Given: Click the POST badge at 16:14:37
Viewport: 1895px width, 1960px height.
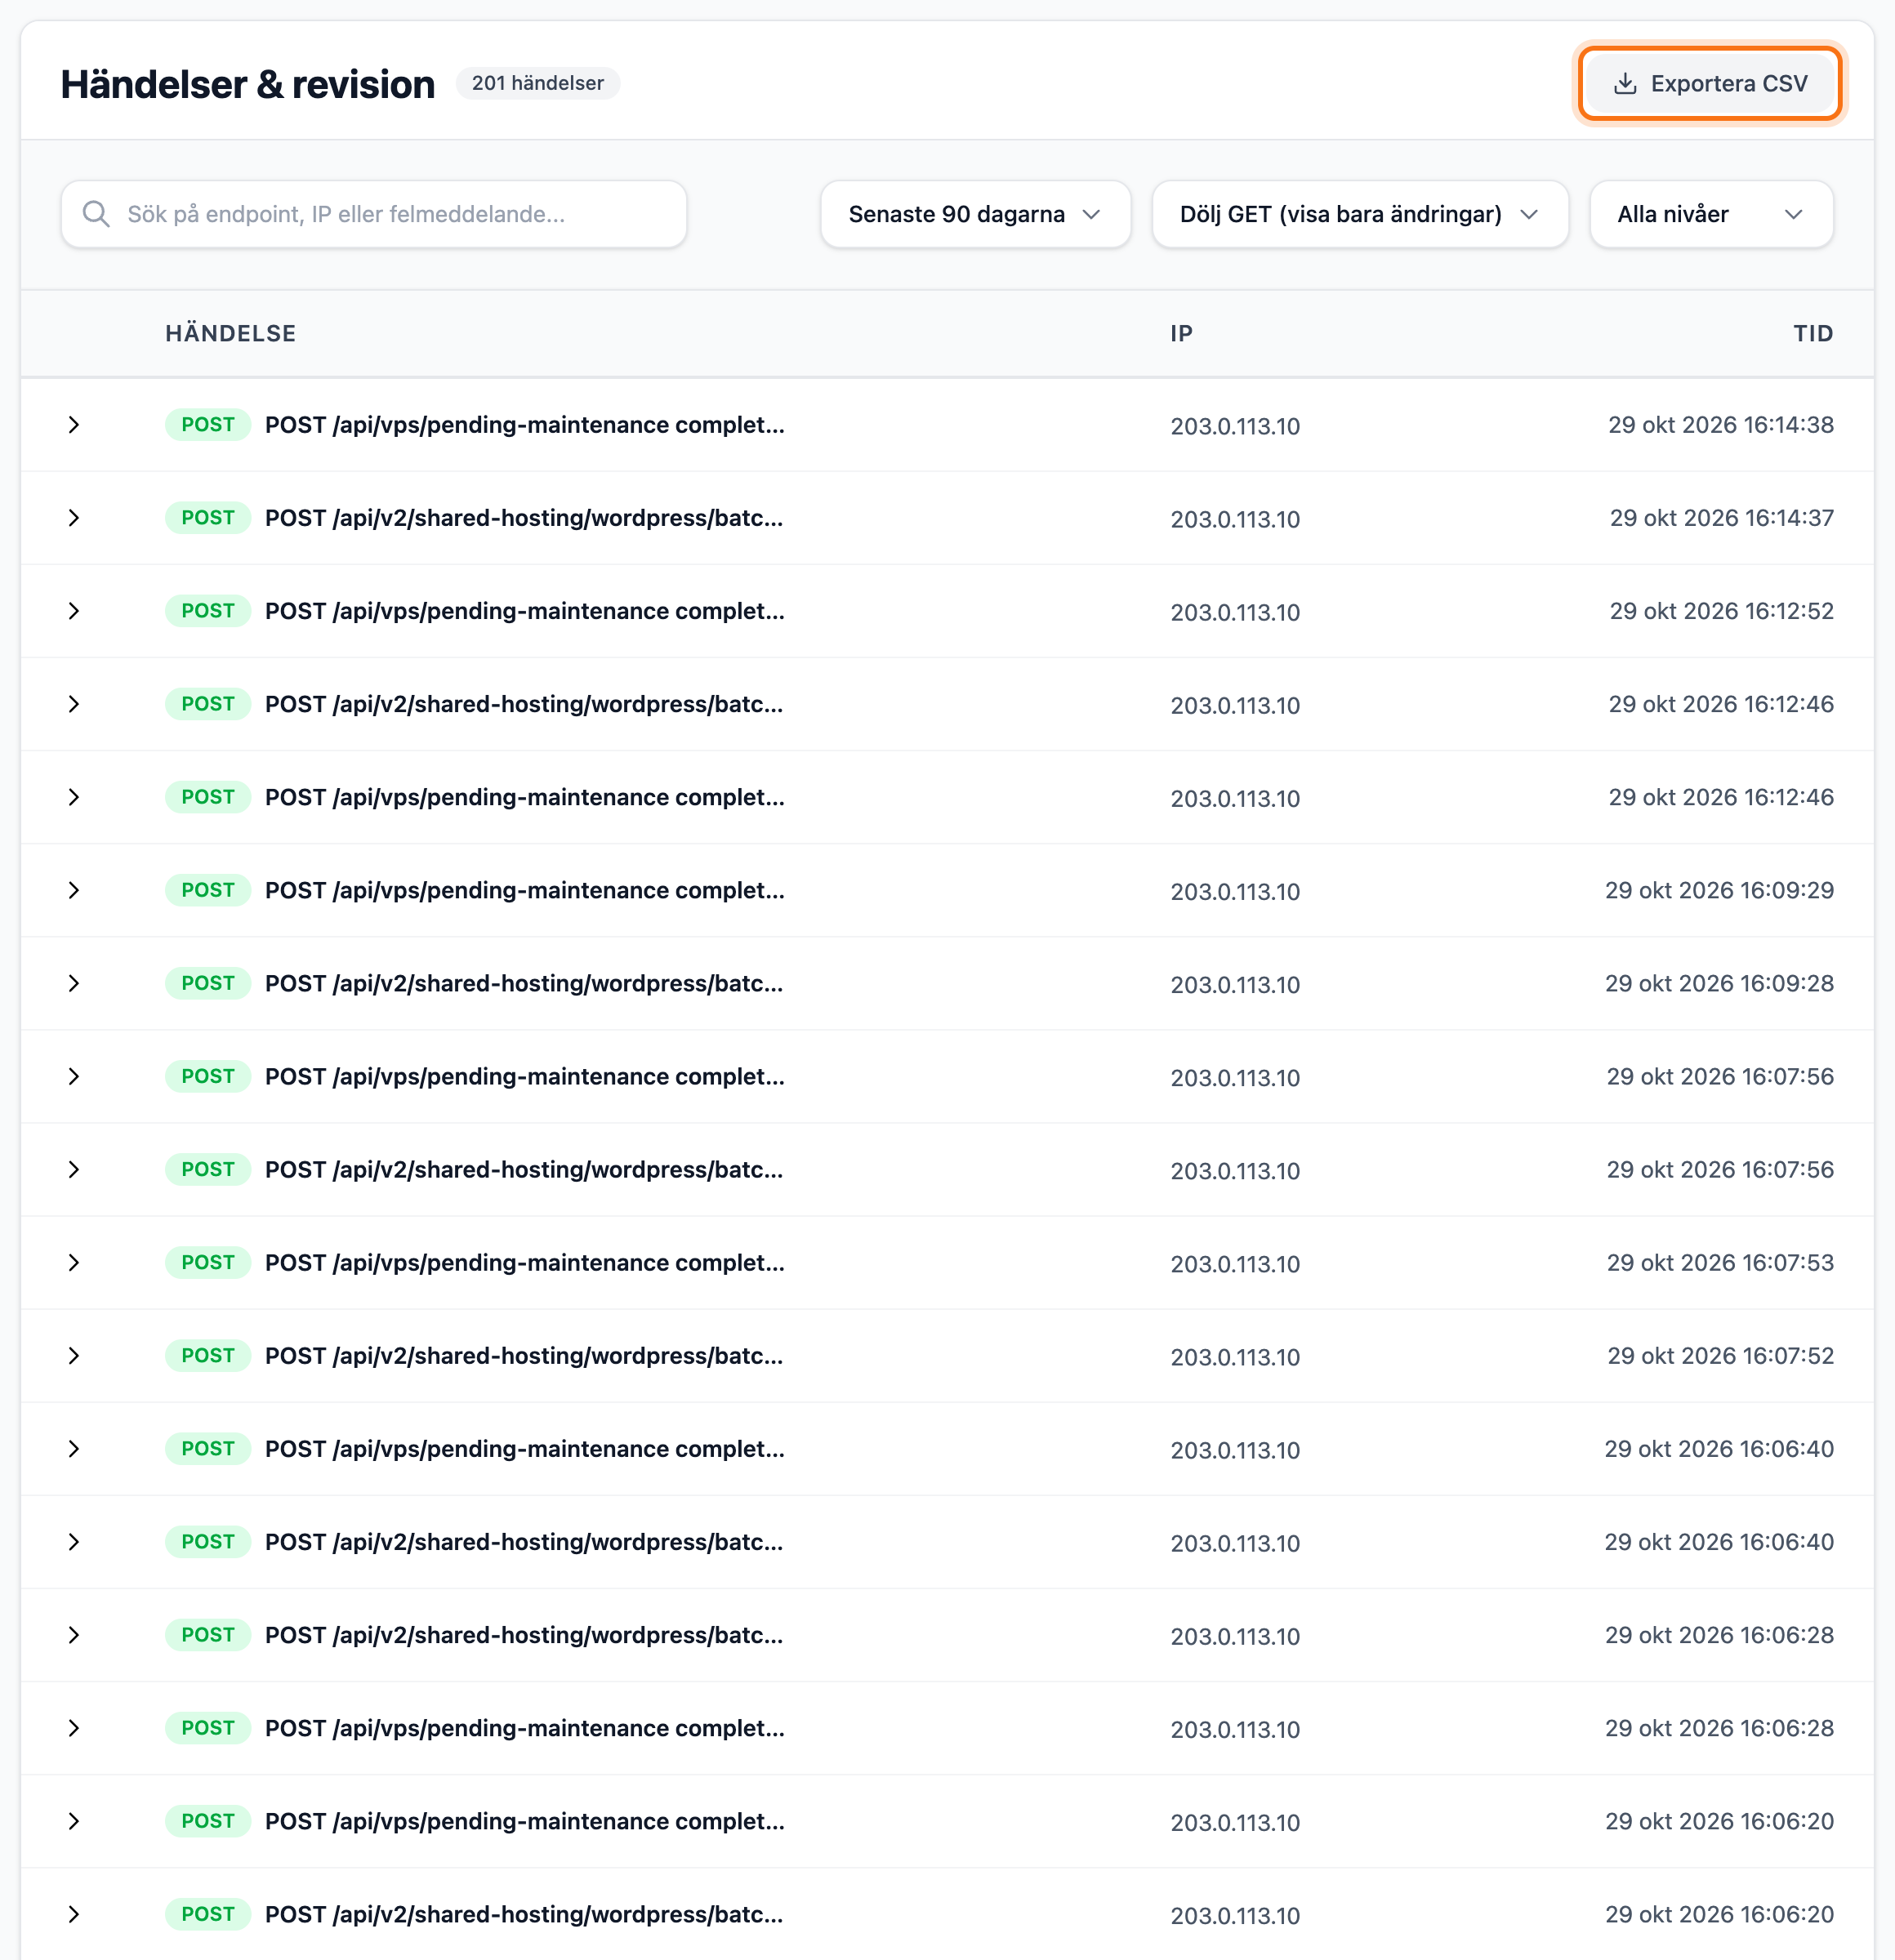Looking at the screenshot, I should pyautogui.click(x=208, y=518).
